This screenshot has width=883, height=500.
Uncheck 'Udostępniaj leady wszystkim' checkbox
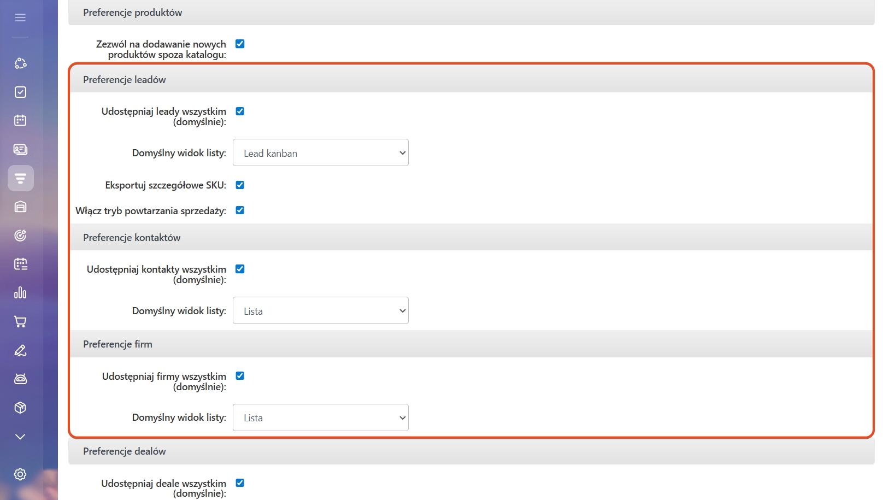[x=240, y=111]
